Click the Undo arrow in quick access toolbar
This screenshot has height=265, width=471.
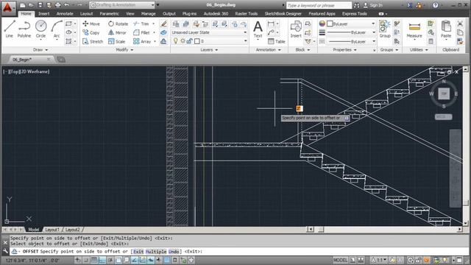click(x=67, y=5)
